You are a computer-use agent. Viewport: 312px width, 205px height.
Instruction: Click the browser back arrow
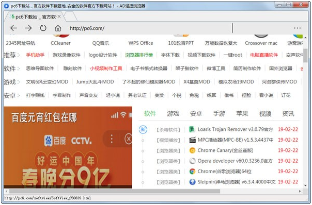[13, 28]
